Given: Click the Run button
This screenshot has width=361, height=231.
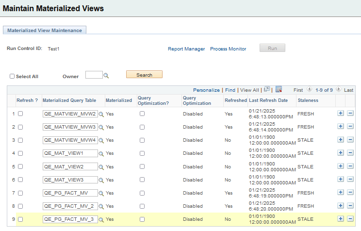Looking at the screenshot, I should tap(272, 48).
